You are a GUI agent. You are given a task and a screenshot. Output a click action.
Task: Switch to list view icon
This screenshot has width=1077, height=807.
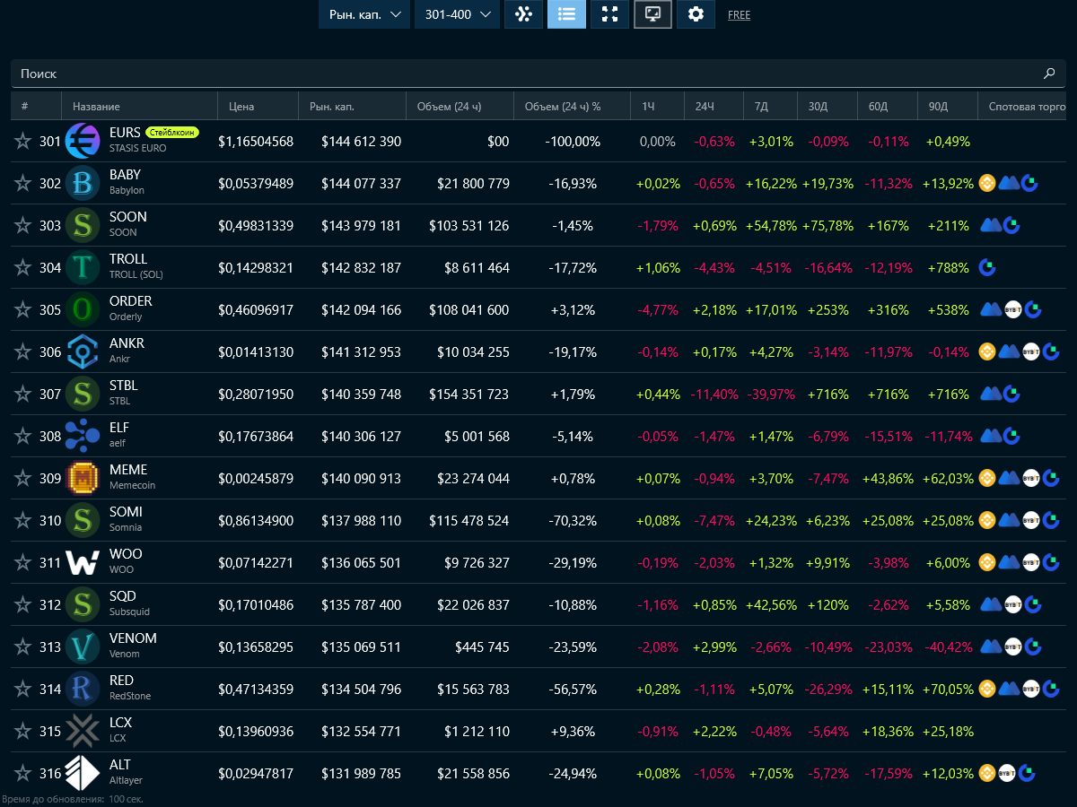566,14
